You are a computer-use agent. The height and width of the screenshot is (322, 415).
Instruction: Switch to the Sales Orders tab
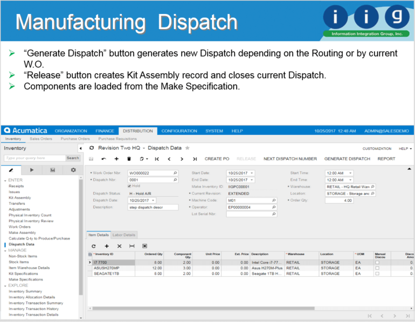41,139
